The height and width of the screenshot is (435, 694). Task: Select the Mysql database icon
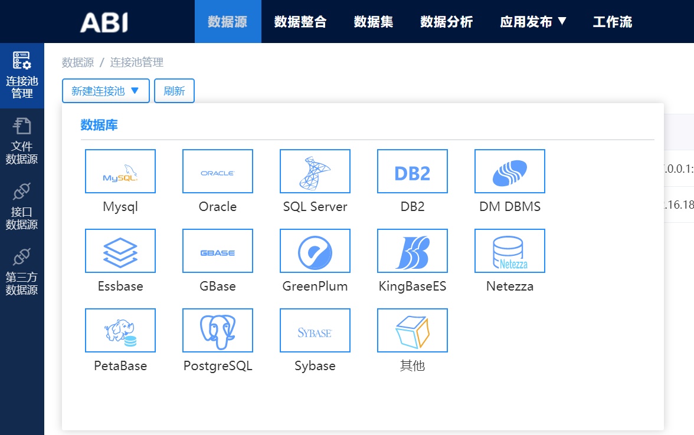120,171
